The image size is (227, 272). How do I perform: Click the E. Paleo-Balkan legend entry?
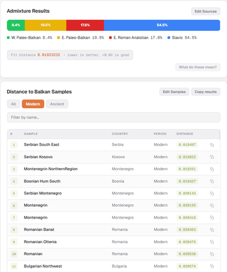tap(81, 38)
